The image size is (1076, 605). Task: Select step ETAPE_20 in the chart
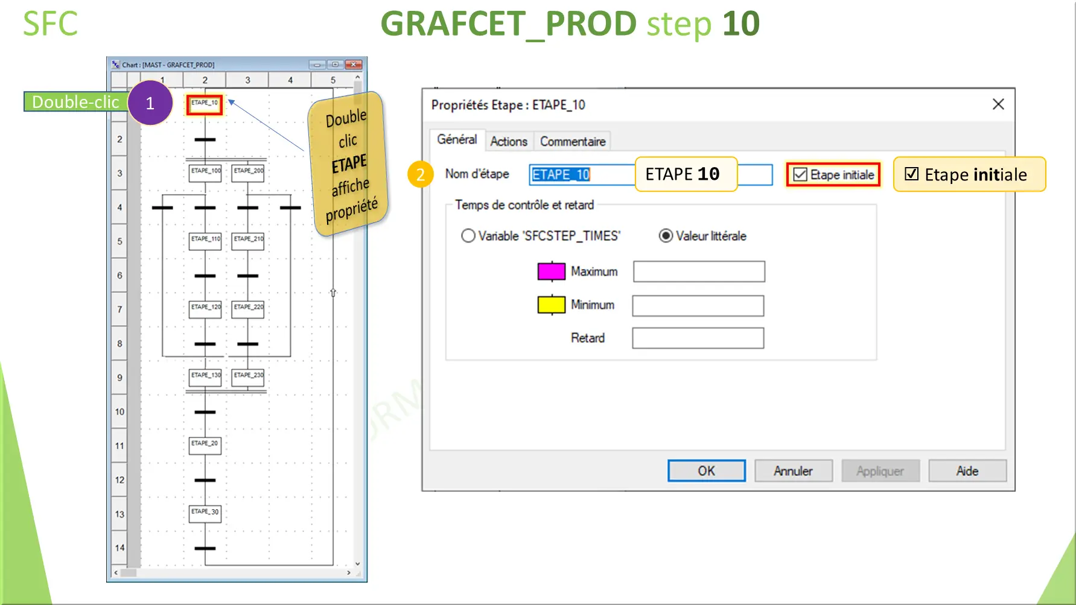click(x=205, y=445)
